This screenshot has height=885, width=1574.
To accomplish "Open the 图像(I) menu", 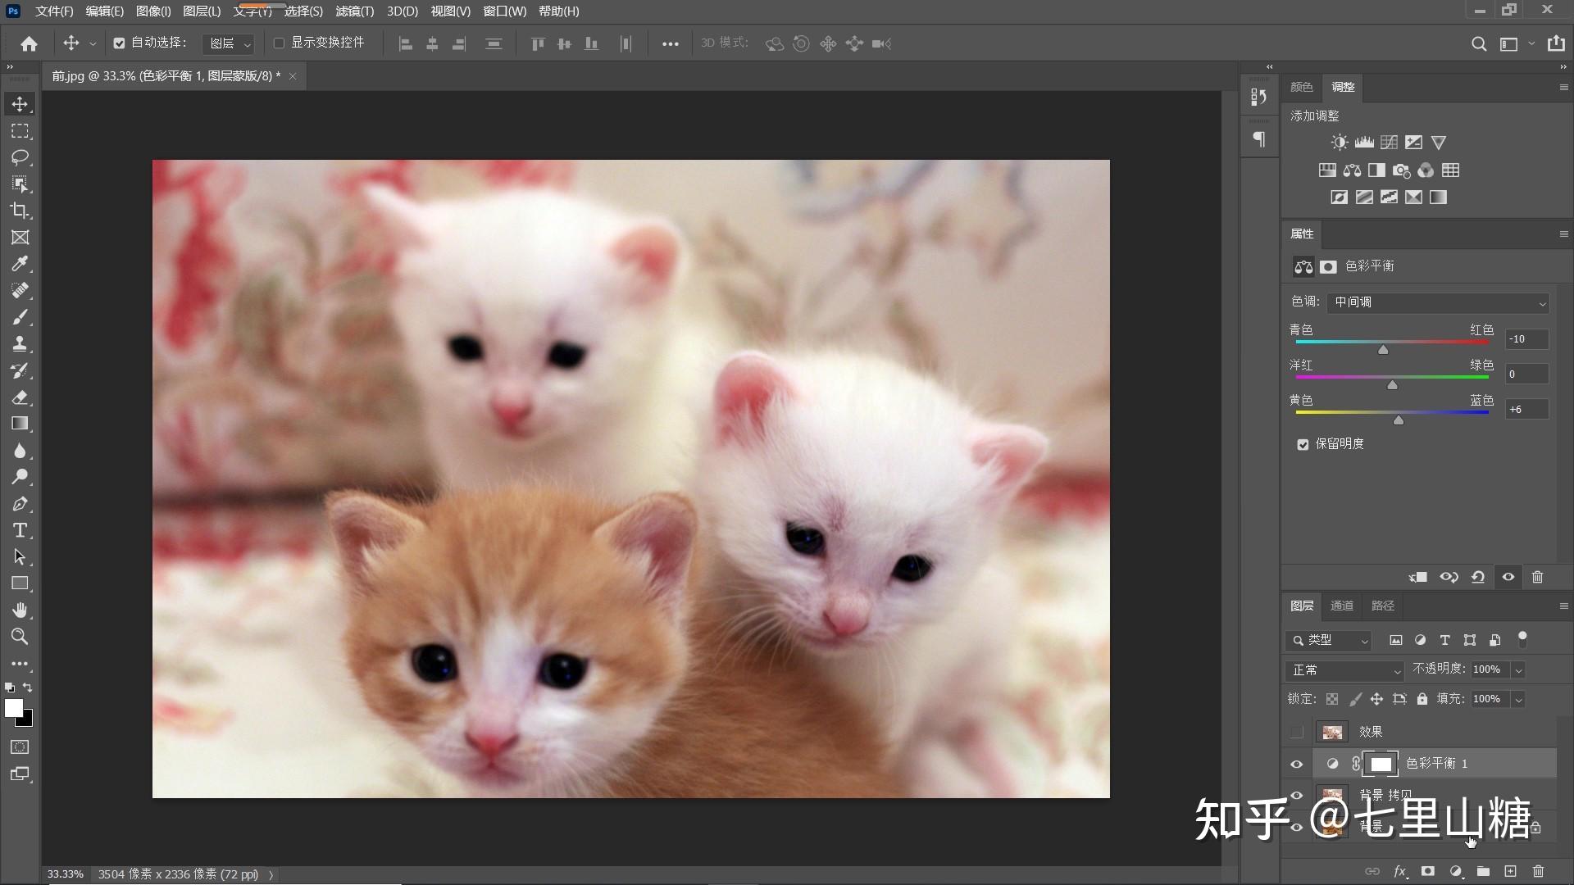I will tap(153, 11).
